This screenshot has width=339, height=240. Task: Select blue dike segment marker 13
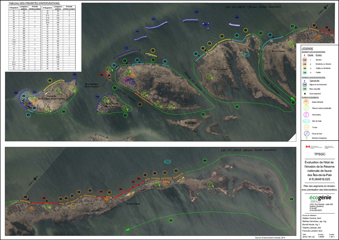click(126, 48)
